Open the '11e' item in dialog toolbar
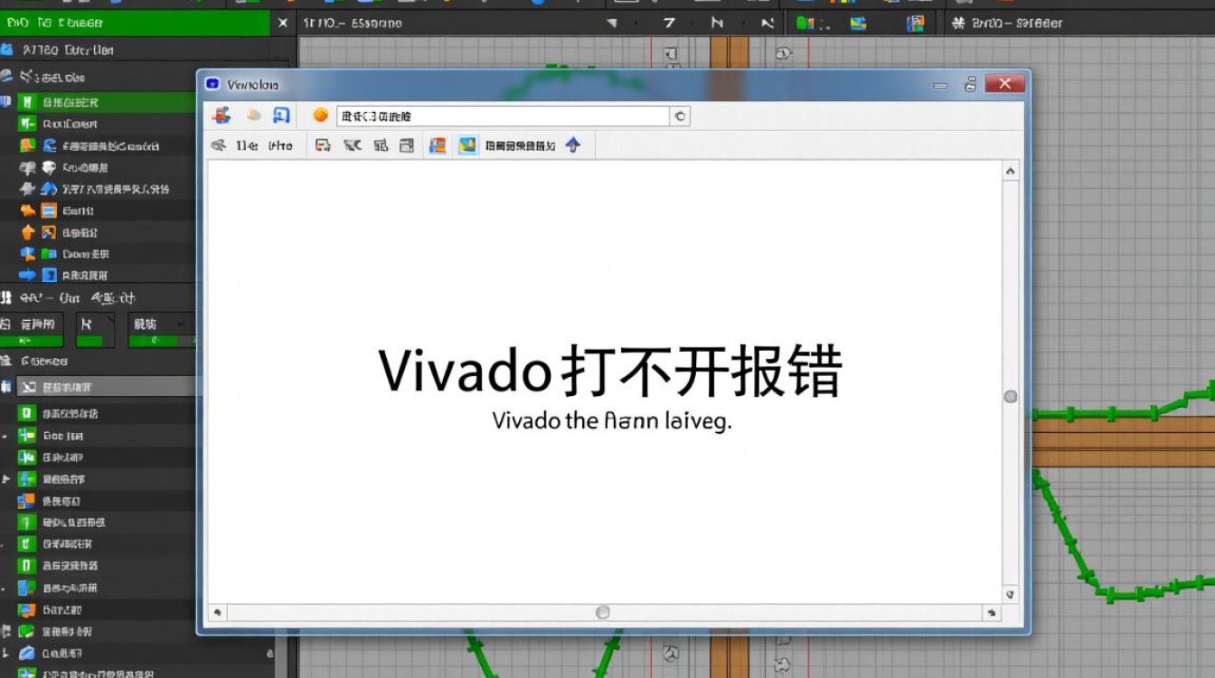Screen dimensions: 1215x678 248,146
